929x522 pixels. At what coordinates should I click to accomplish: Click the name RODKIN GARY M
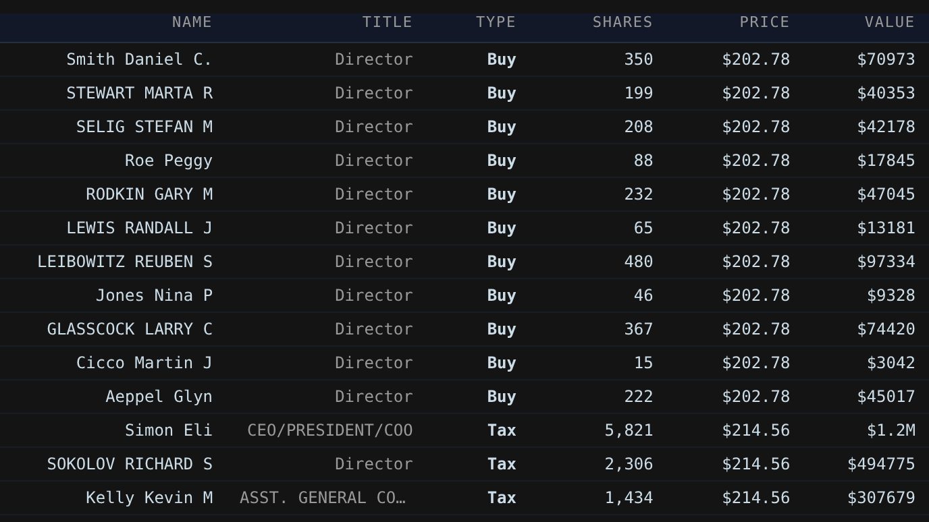coord(149,194)
